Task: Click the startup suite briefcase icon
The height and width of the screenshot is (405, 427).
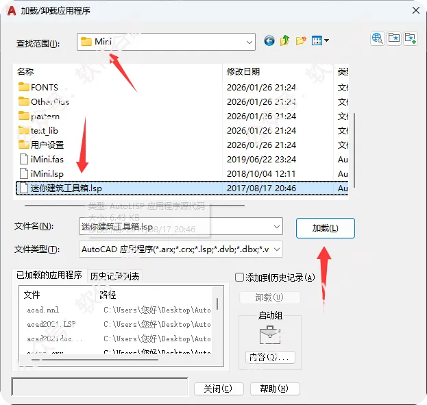Action: click(269, 334)
